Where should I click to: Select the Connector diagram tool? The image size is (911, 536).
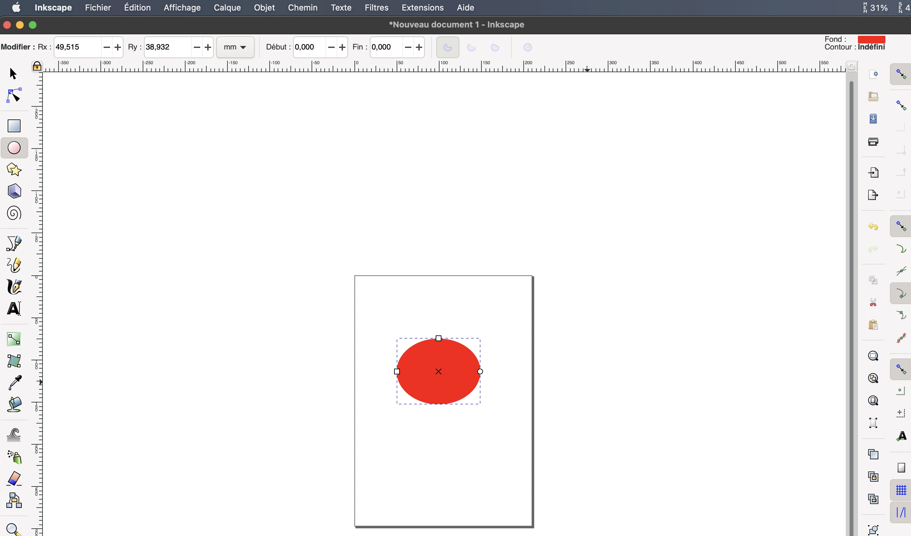coord(14,501)
